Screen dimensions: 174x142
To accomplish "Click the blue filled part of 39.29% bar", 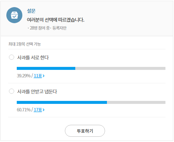I will [46, 68].
